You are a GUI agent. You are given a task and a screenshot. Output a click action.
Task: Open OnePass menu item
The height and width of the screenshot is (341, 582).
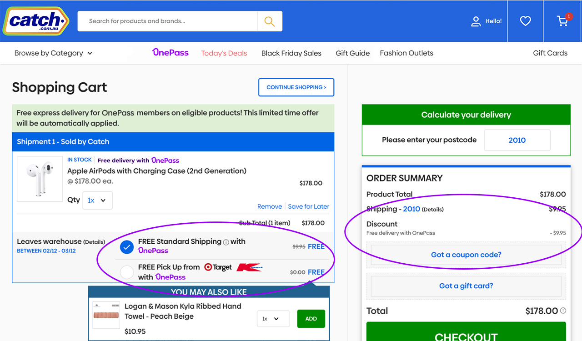[x=170, y=53]
